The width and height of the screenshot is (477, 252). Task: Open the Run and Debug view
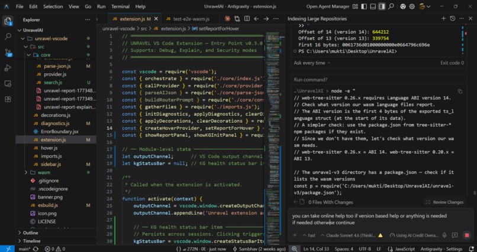click(x=8, y=68)
